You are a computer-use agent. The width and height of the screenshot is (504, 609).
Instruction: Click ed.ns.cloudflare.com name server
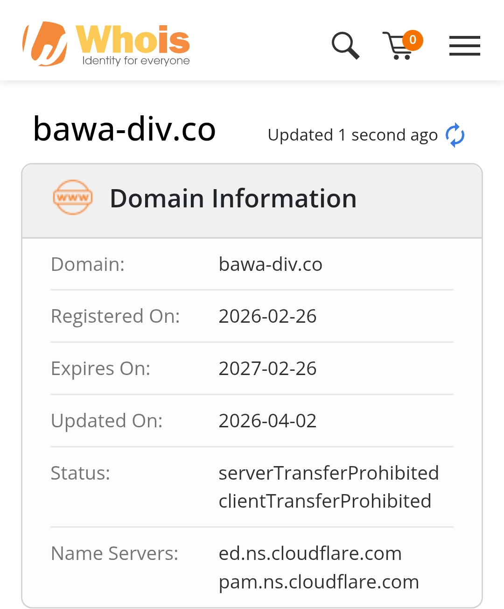tap(310, 553)
